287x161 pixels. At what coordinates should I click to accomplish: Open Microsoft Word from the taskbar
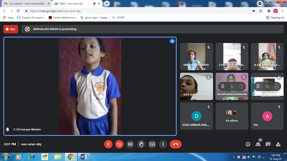tap(84, 157)
